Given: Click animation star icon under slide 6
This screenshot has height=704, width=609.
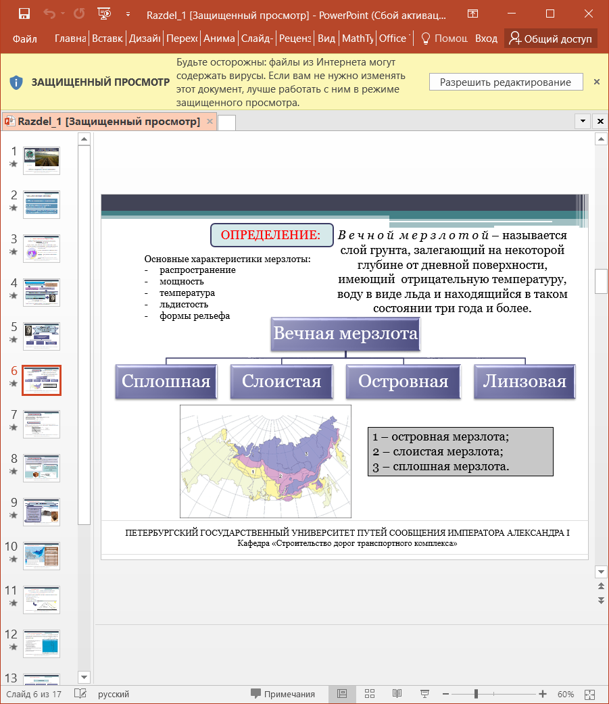Looking at the screenshot, I should pos(14,384).
